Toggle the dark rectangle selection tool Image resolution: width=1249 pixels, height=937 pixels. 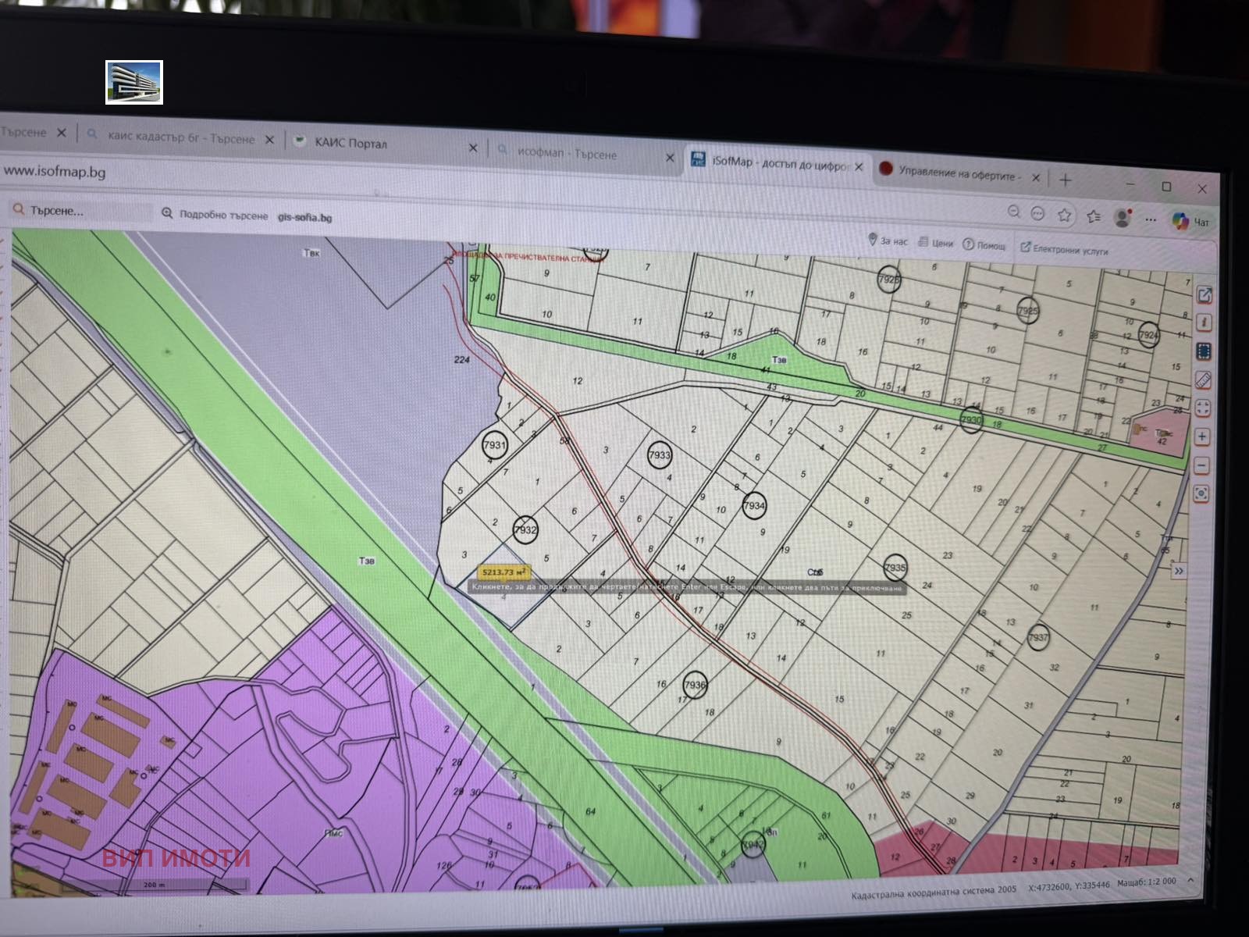[x=1204, y=351]
